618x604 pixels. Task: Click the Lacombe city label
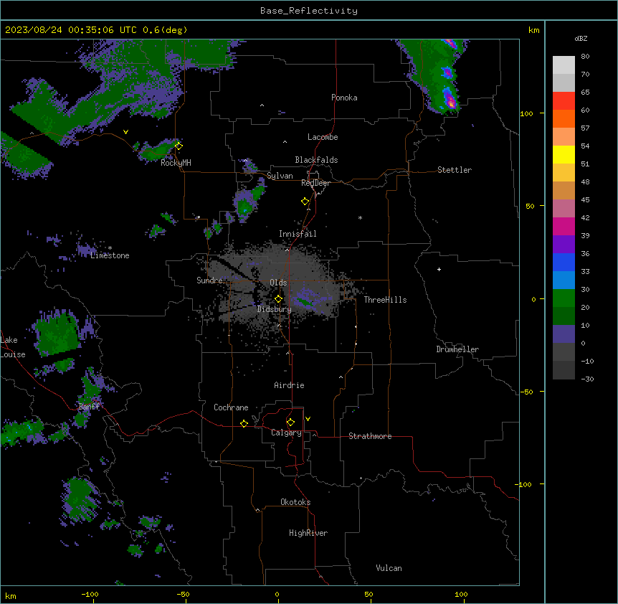coord(323,137)
